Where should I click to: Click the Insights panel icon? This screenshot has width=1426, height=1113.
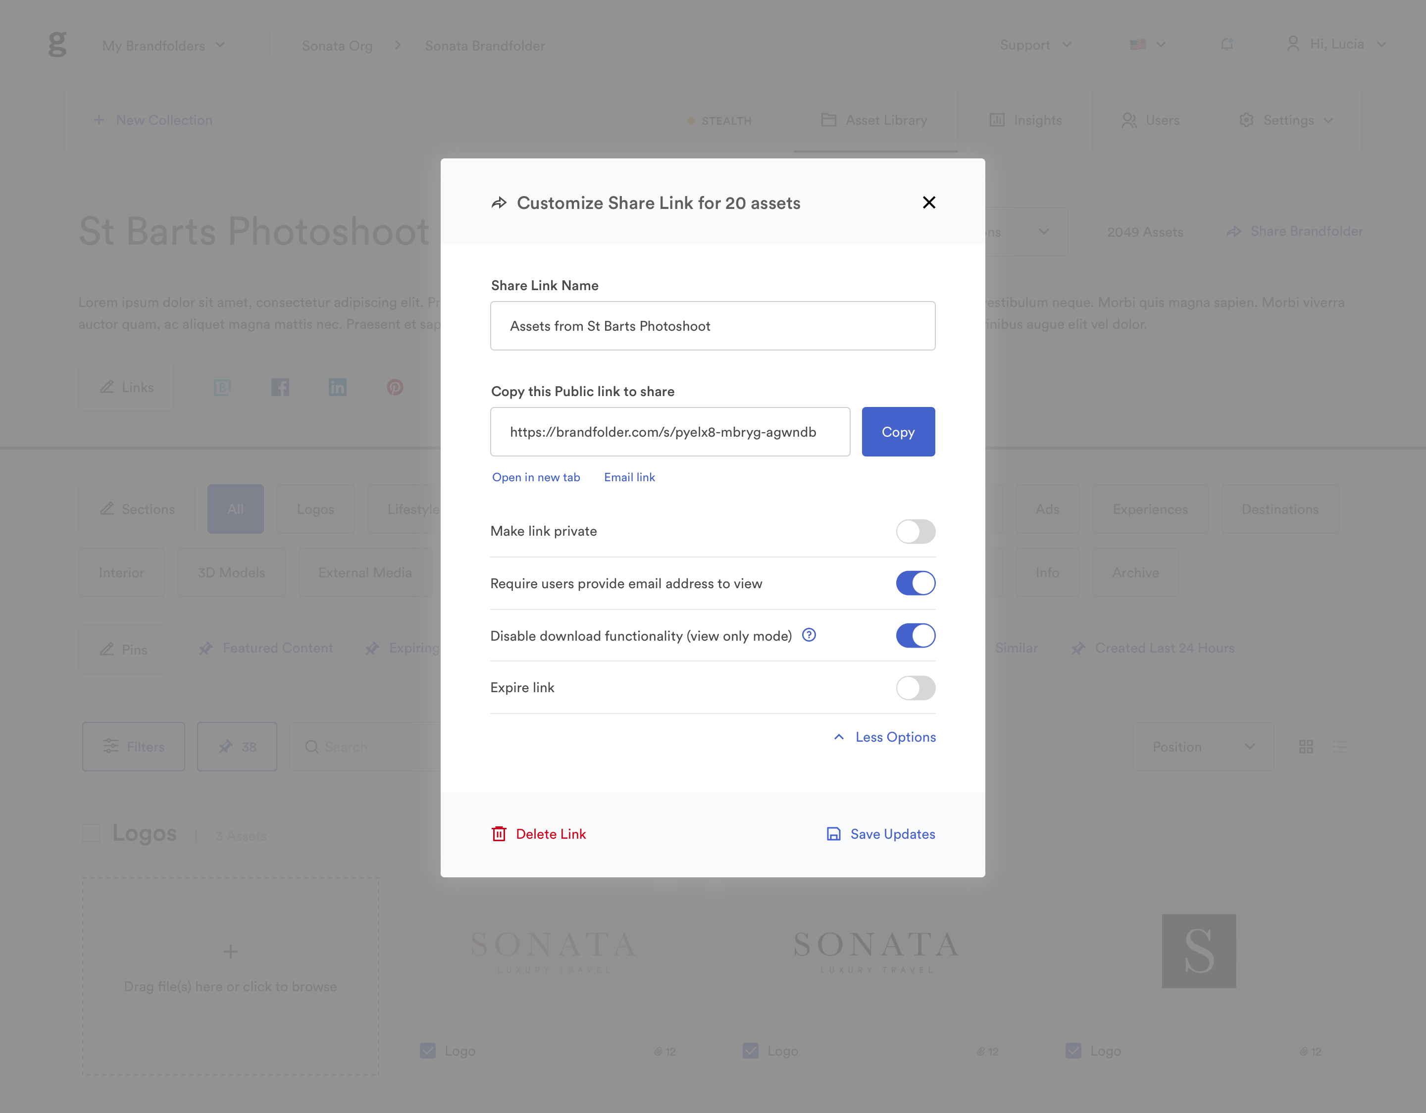[x=997, y=120]
